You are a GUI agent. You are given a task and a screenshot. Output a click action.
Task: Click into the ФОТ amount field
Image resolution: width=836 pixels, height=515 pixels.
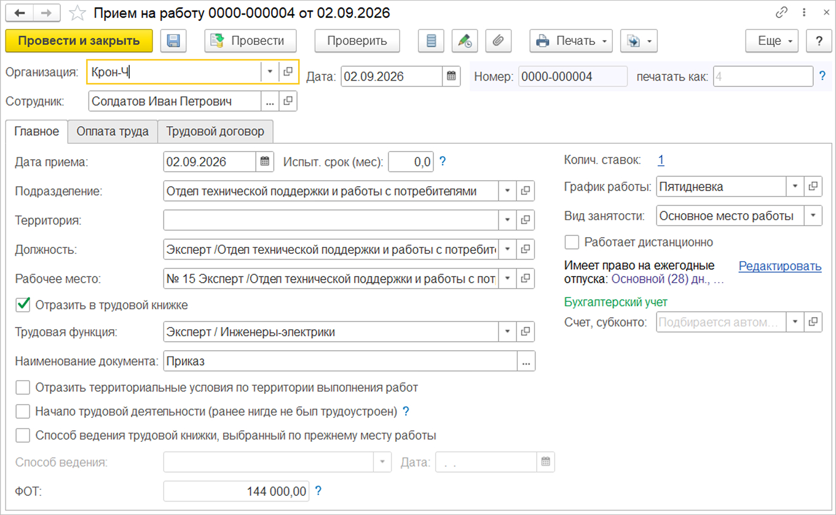click(x=237, y=491)
